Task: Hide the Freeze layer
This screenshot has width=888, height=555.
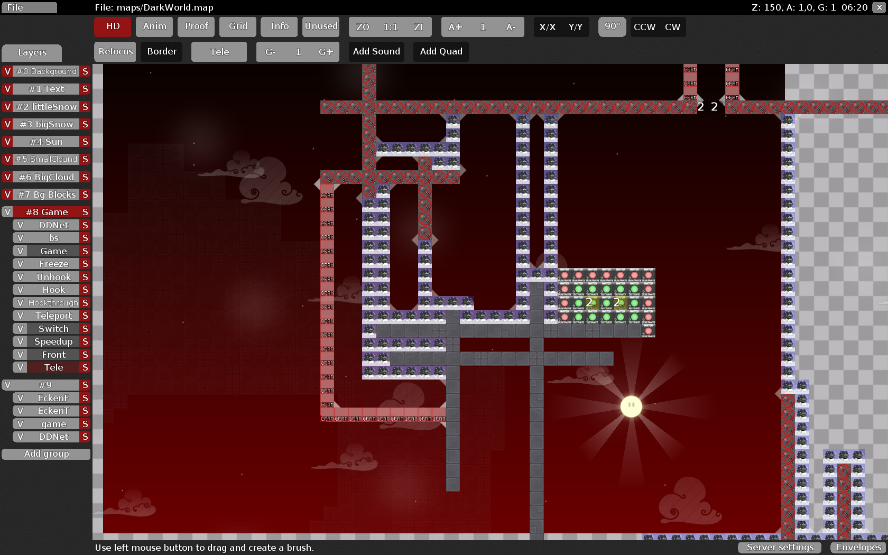Action: (20, 264)
